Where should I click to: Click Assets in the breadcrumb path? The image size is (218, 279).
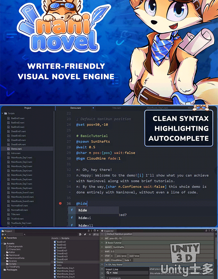point(55,238)
